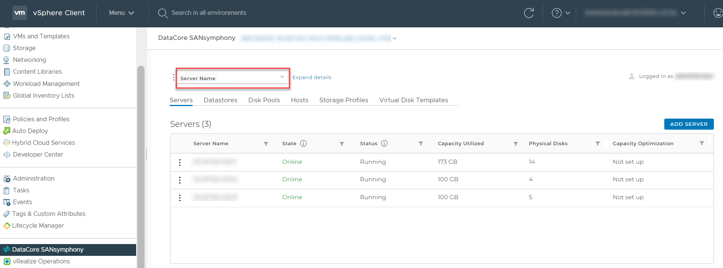Viewport: 723px width, 268px height.
Task: Click the Lifecycle Manager icon
Action: pos(6,226)
